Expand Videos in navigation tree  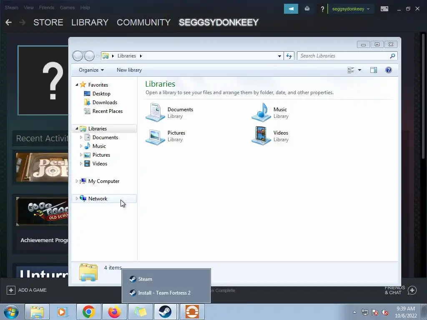pyautogui.click(x=81, y=163)
